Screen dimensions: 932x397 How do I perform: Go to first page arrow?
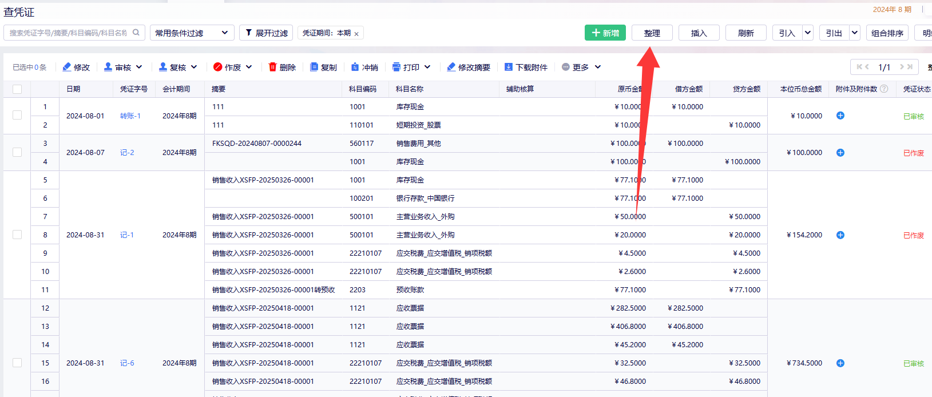(859, 67)
